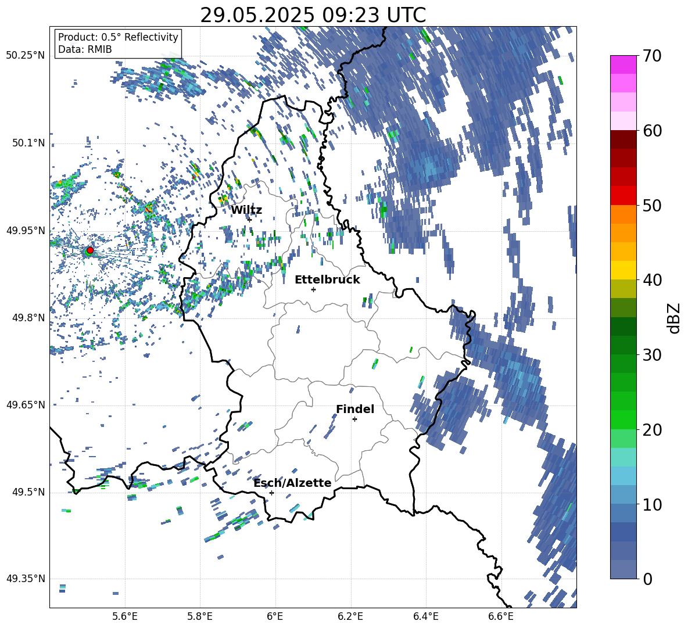Click the cross marker below Wiltz
The height and width of the screenshot is (628, 688).
pos(250,220)
